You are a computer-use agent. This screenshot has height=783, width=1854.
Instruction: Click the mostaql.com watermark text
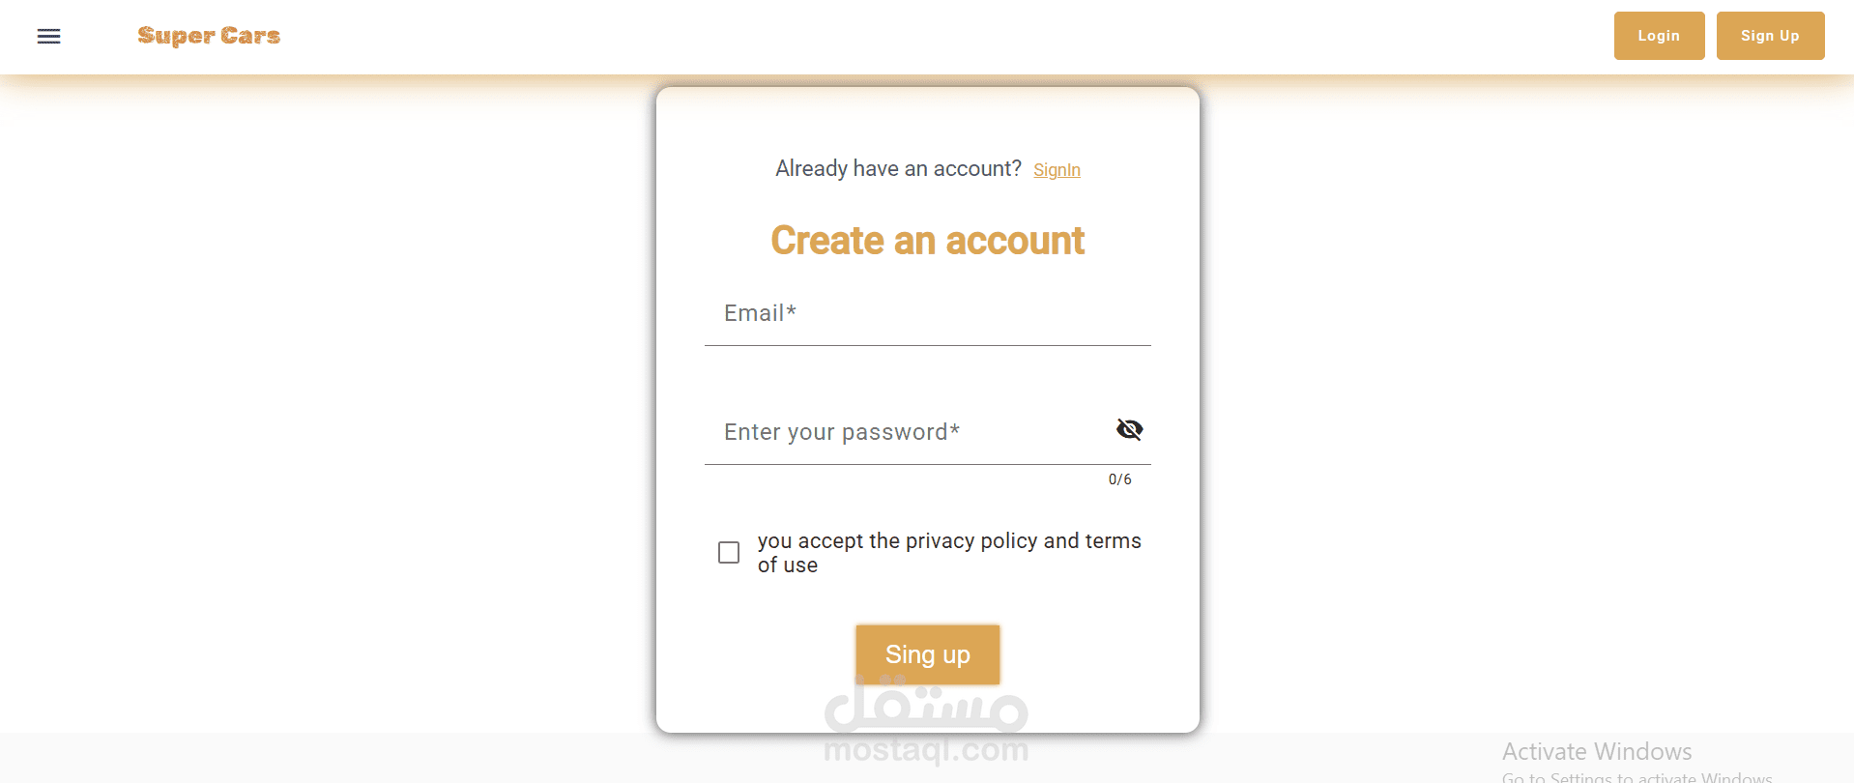click(926, 749)
